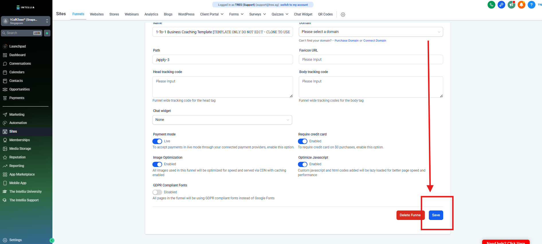This screenshot has height=244, width=542.
Task: Click the Calendars sidebar icon
Action: pyautogui.click(x=5, y=72)
